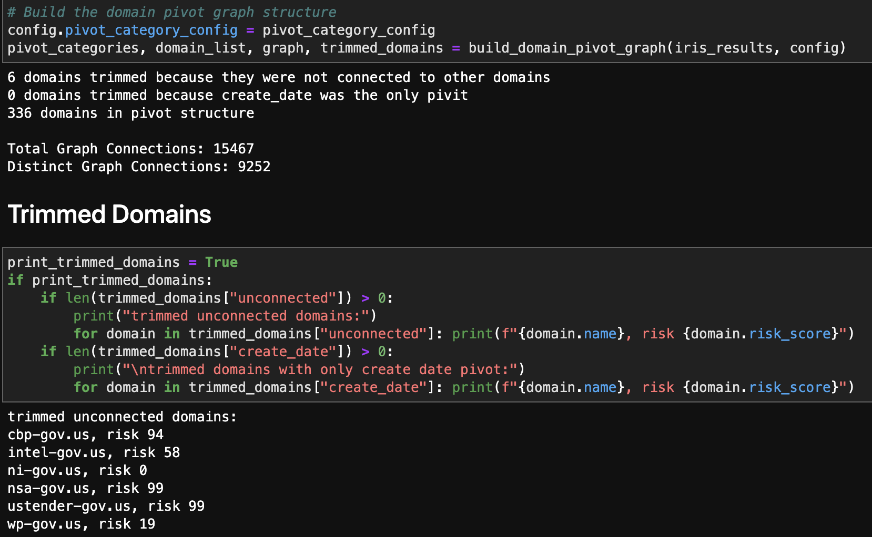Screen dimensions: 872x537
Task: Click the 'if print_trimmed_domains:' code line
Action: click(110, 280)
